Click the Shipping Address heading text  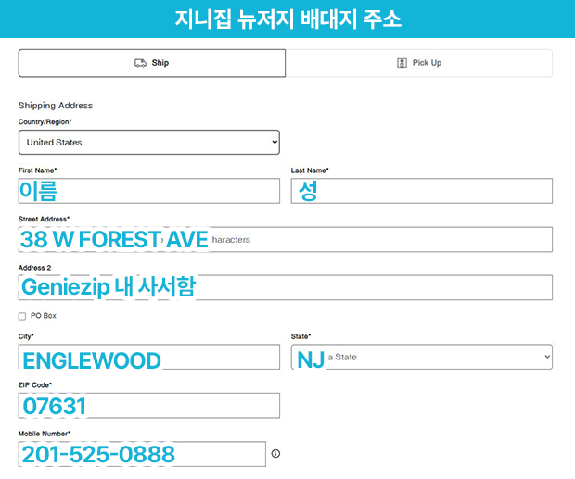tap(56, 106)
